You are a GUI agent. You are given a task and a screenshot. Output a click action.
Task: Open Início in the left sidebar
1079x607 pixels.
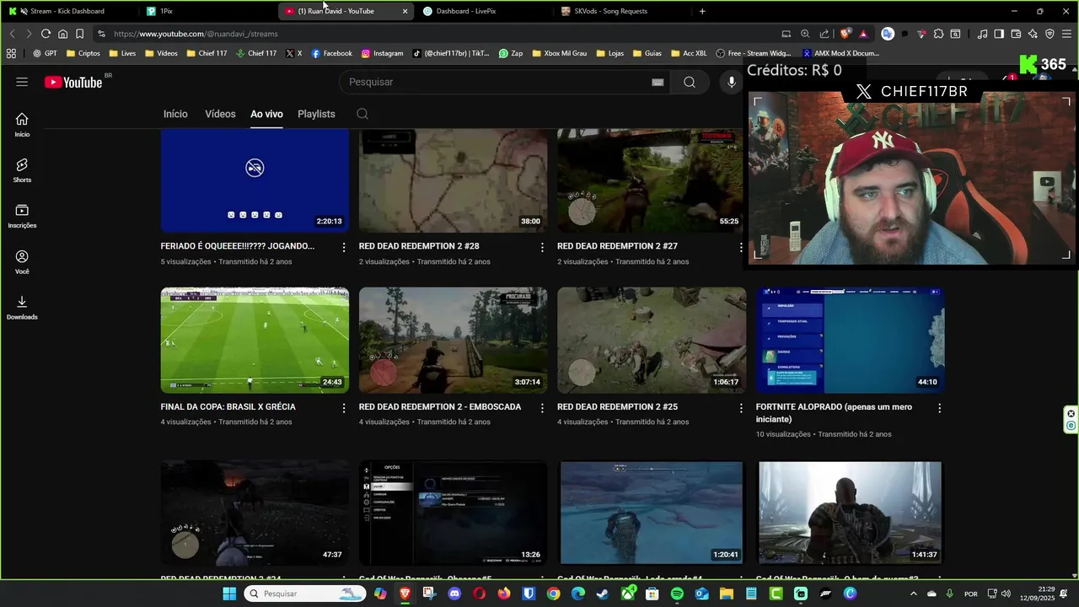point(22,125)
